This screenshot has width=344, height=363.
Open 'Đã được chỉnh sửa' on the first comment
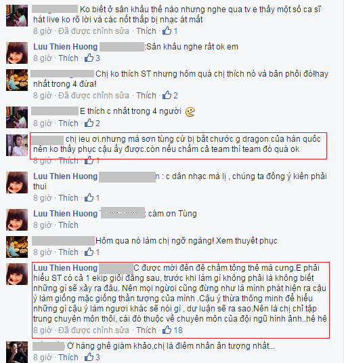coord(93,31)
